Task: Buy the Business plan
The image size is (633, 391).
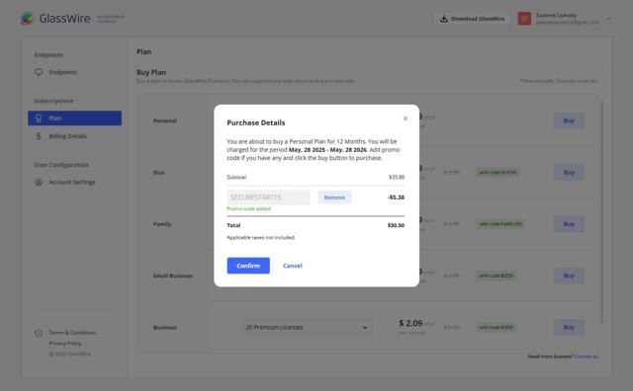Action: 569,327
